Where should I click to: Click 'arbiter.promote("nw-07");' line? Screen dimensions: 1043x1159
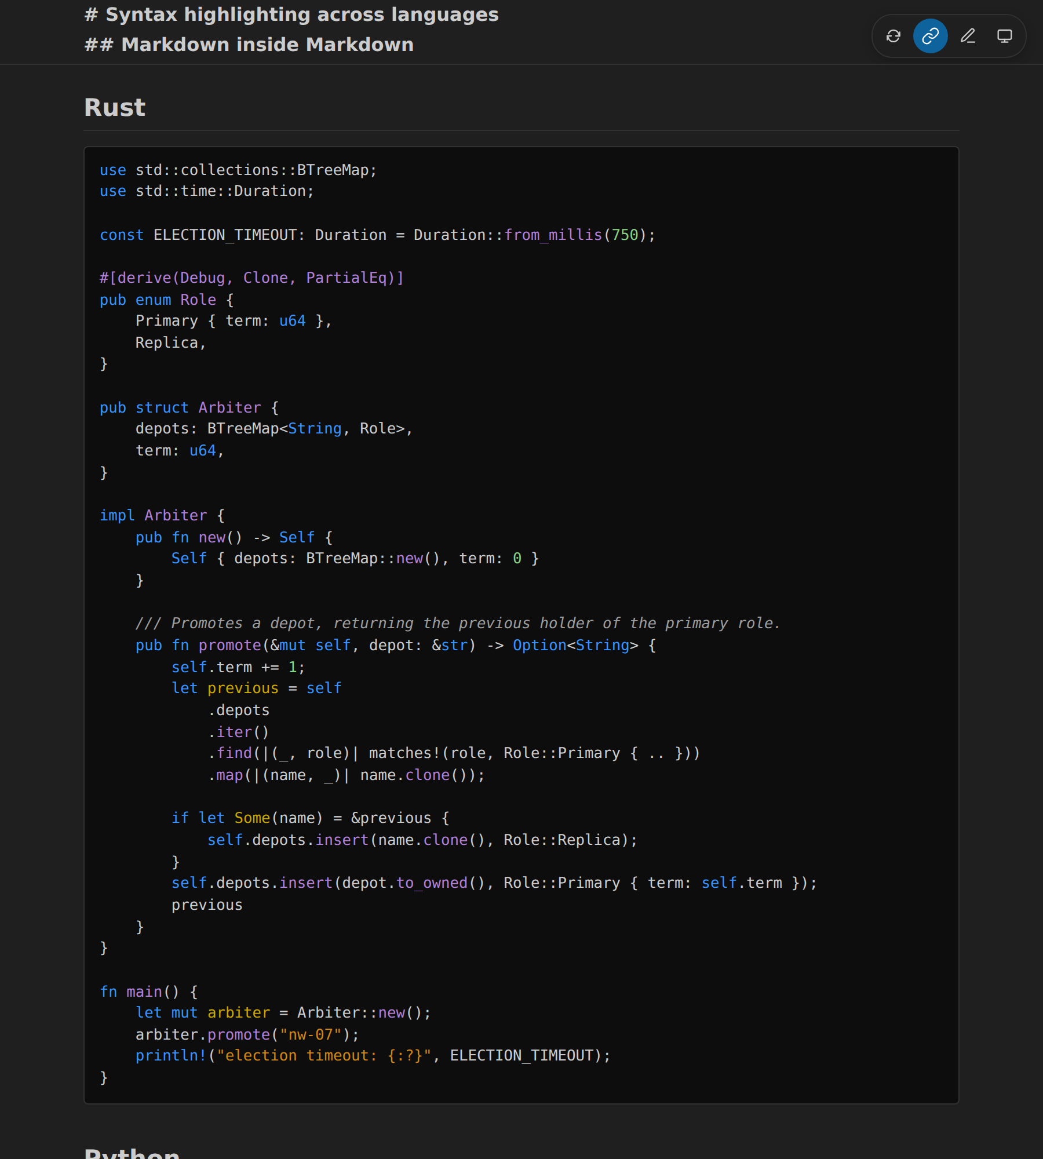(x=247, y=1034)
